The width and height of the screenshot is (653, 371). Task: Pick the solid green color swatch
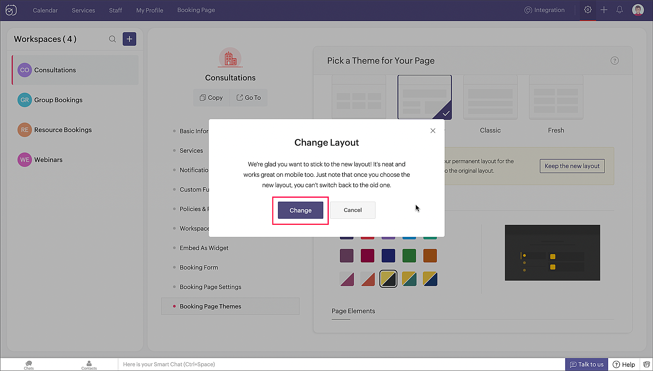[409, 256]
